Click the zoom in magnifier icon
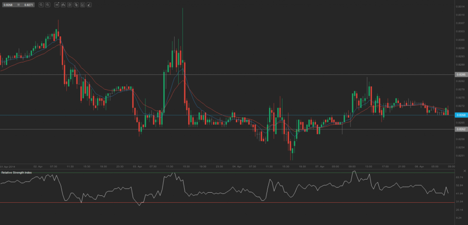Image resolution: width=468 pixels, height=225 pixels. (x=48, y=5)
